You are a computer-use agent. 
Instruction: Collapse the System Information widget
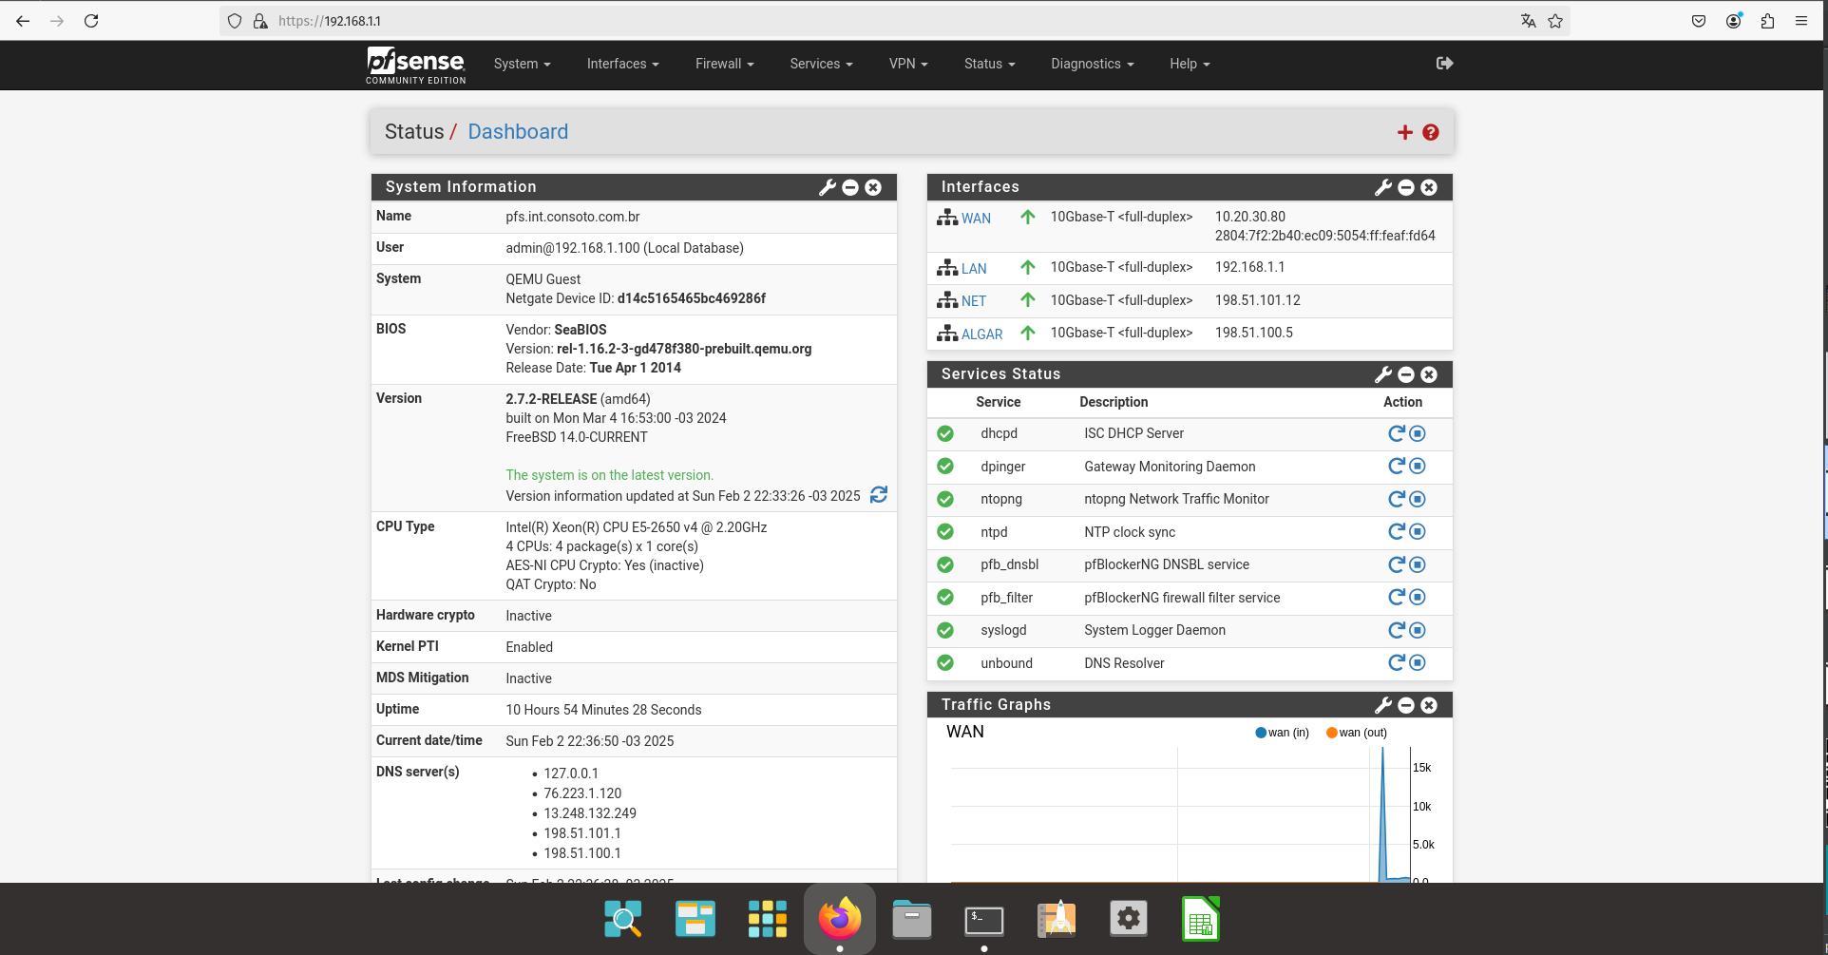(x=850, y=187)
